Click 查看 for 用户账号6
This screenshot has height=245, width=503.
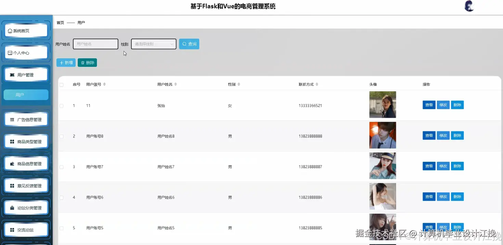tap(429, 197)
